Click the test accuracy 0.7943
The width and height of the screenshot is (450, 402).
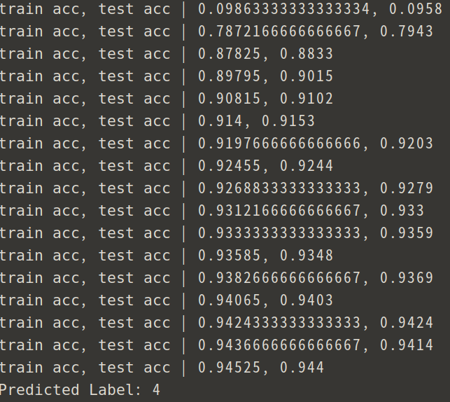click(407, 32)
